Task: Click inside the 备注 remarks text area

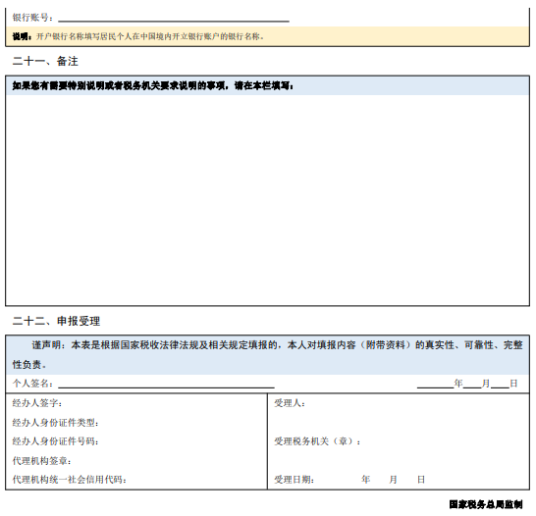Action: point(268,200)
